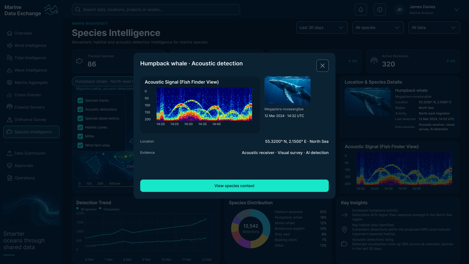Expand the James Davies account menu chevron
Image resolution: width=469 pixels, height=264 pixels.
click(x=457, y=10)
